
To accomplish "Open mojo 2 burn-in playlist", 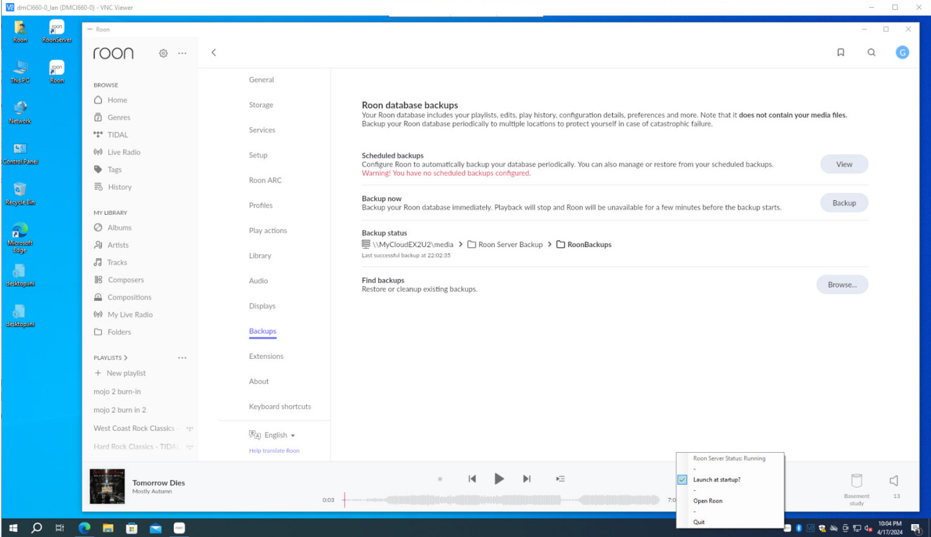I will [117, 392].
